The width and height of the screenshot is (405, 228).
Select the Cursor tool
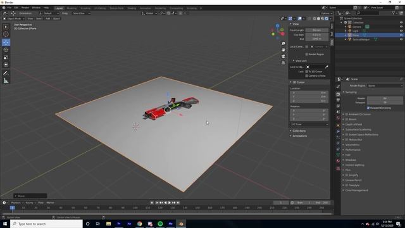[x=6, y=34]
